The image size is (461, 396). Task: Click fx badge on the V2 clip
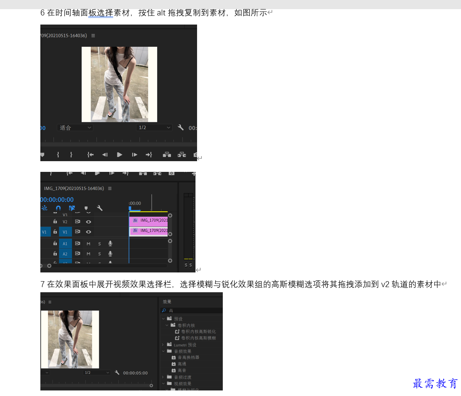point(135,220)
